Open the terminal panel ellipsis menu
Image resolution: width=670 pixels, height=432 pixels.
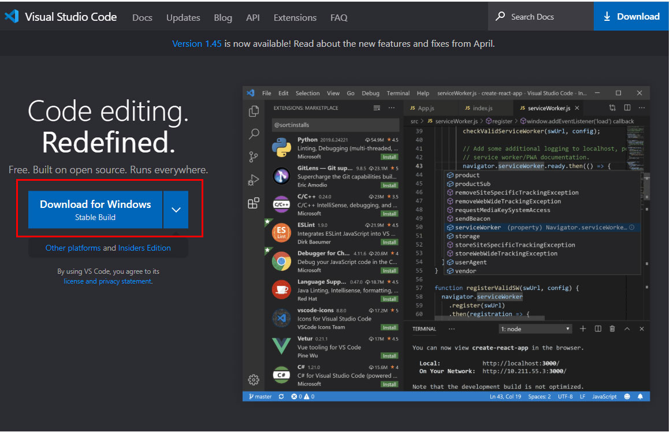coord(452,329)
